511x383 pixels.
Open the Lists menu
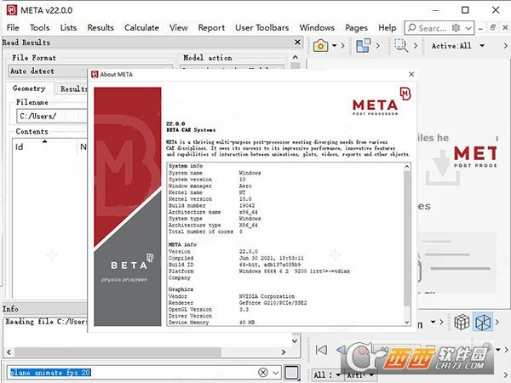[x=68, y=28]
